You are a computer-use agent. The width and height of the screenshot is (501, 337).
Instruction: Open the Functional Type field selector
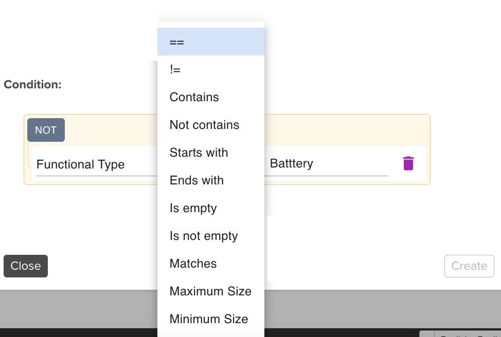tap(95, 164)
